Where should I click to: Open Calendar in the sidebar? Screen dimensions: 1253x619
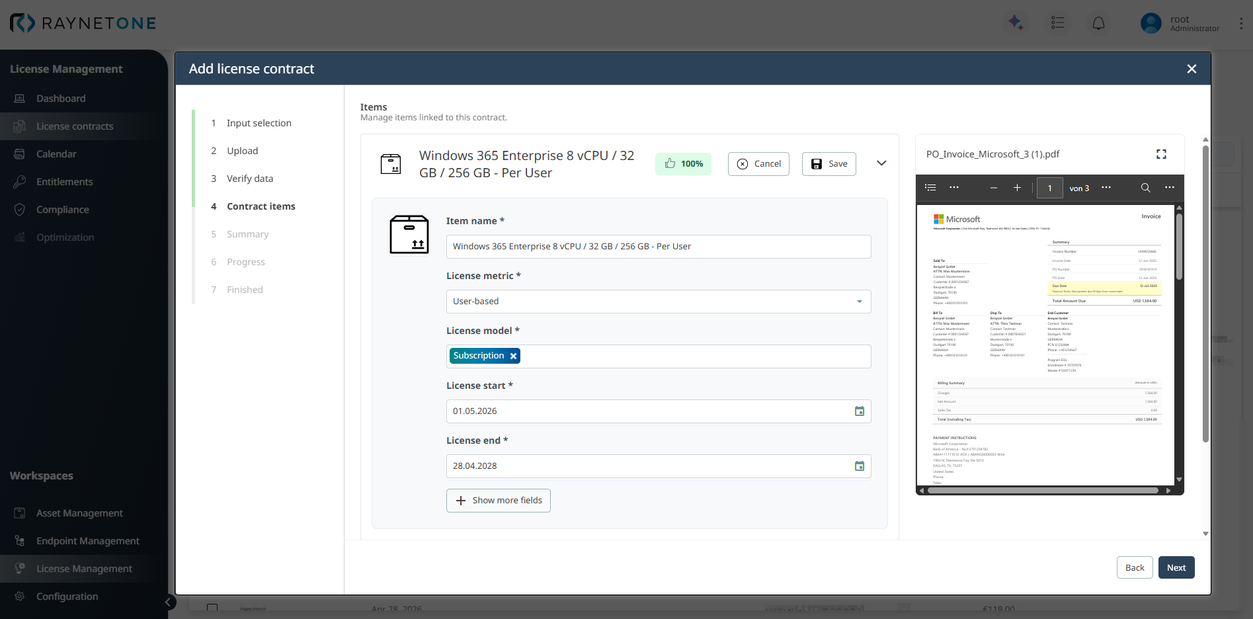84,154
